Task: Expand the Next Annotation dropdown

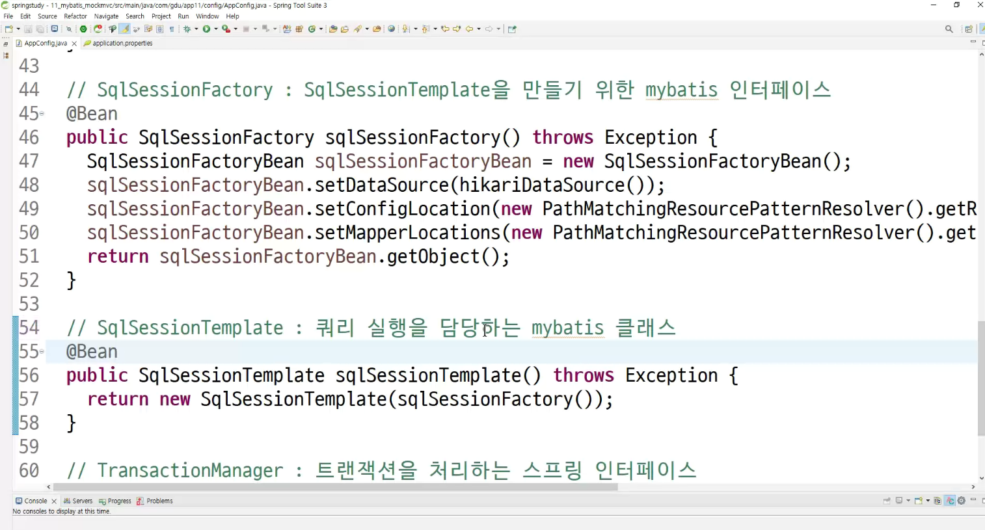Action: tap(416, 29)
